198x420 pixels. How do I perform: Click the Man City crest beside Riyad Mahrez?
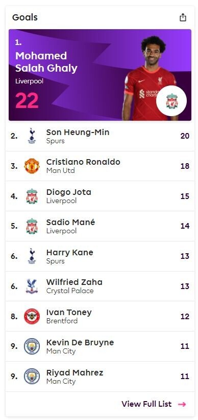click(32, 377)
